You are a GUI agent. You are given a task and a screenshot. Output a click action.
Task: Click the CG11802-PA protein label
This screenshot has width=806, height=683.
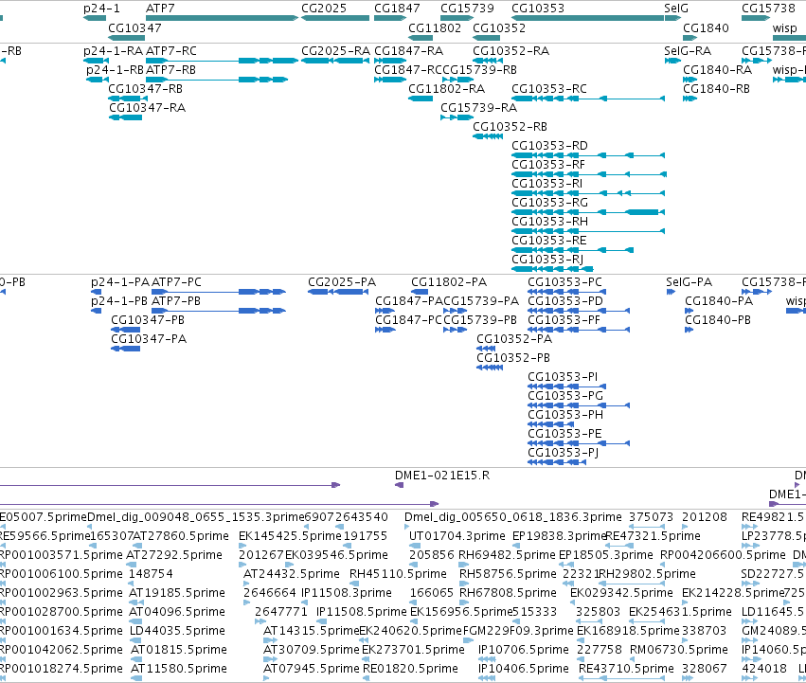tap(449, 282)
